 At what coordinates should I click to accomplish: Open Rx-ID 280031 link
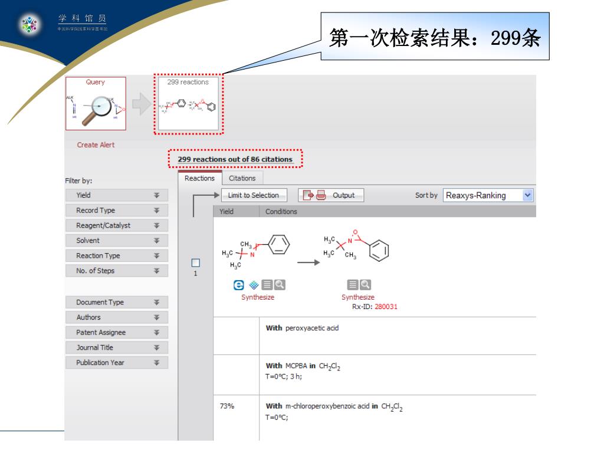[386, 307]
